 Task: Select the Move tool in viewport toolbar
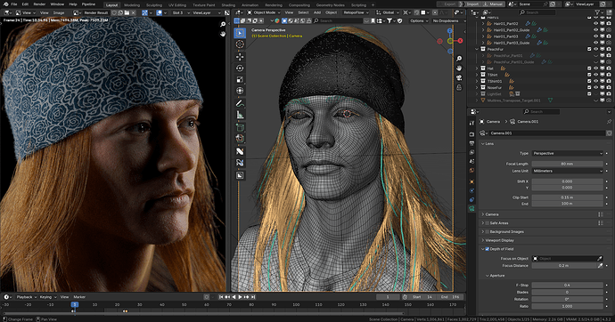(x=240, y=57)
